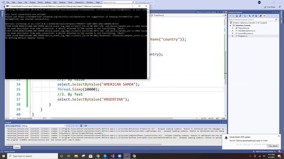Image resolution: width=284 pixels, height=159 pixels.
Task: Open the Zoom taskbar icon
Action: pyautogui.click(x=119, y=156)
